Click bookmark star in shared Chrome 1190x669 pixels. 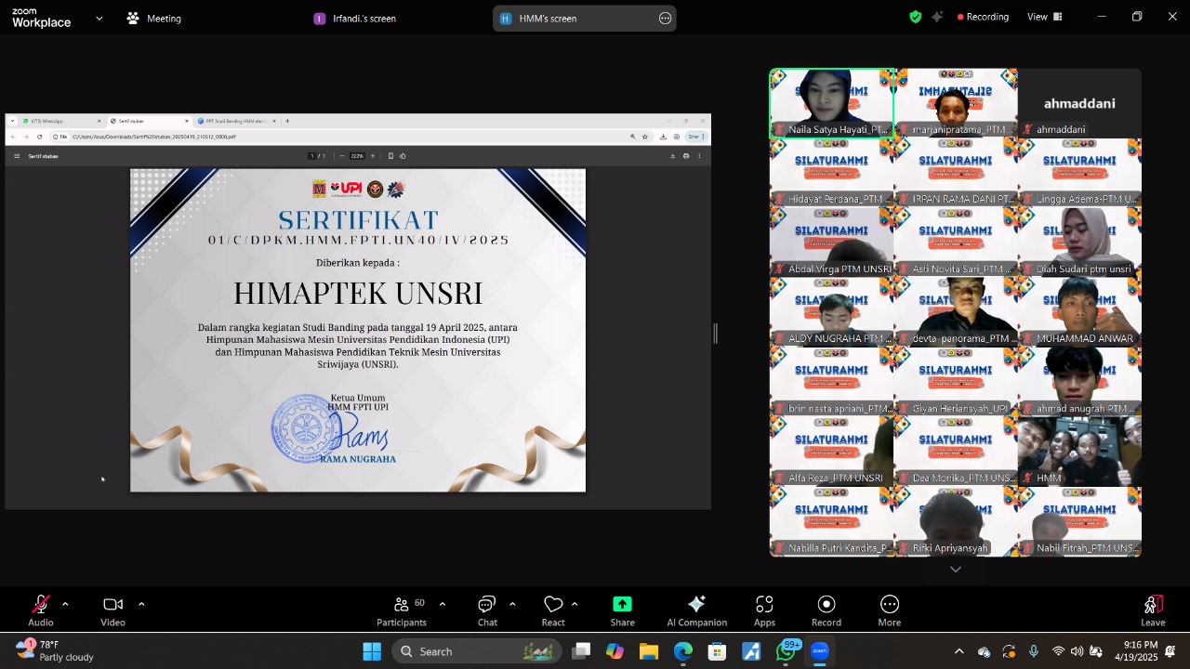pyautogui.click(x=645, y=137)
